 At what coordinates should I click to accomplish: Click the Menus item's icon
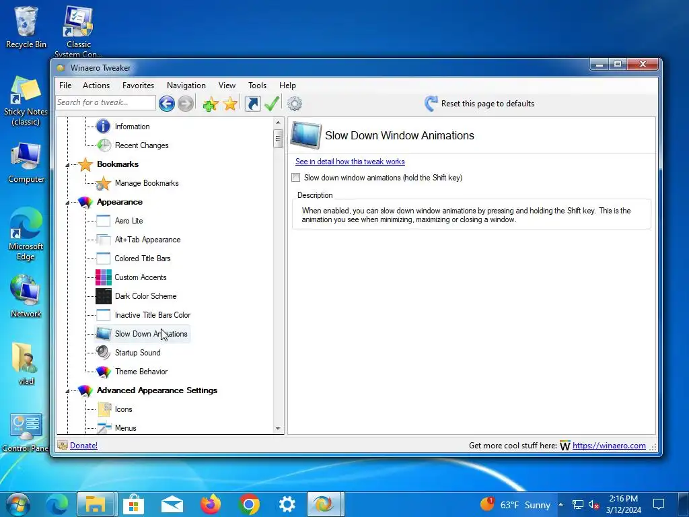(104, 427)
